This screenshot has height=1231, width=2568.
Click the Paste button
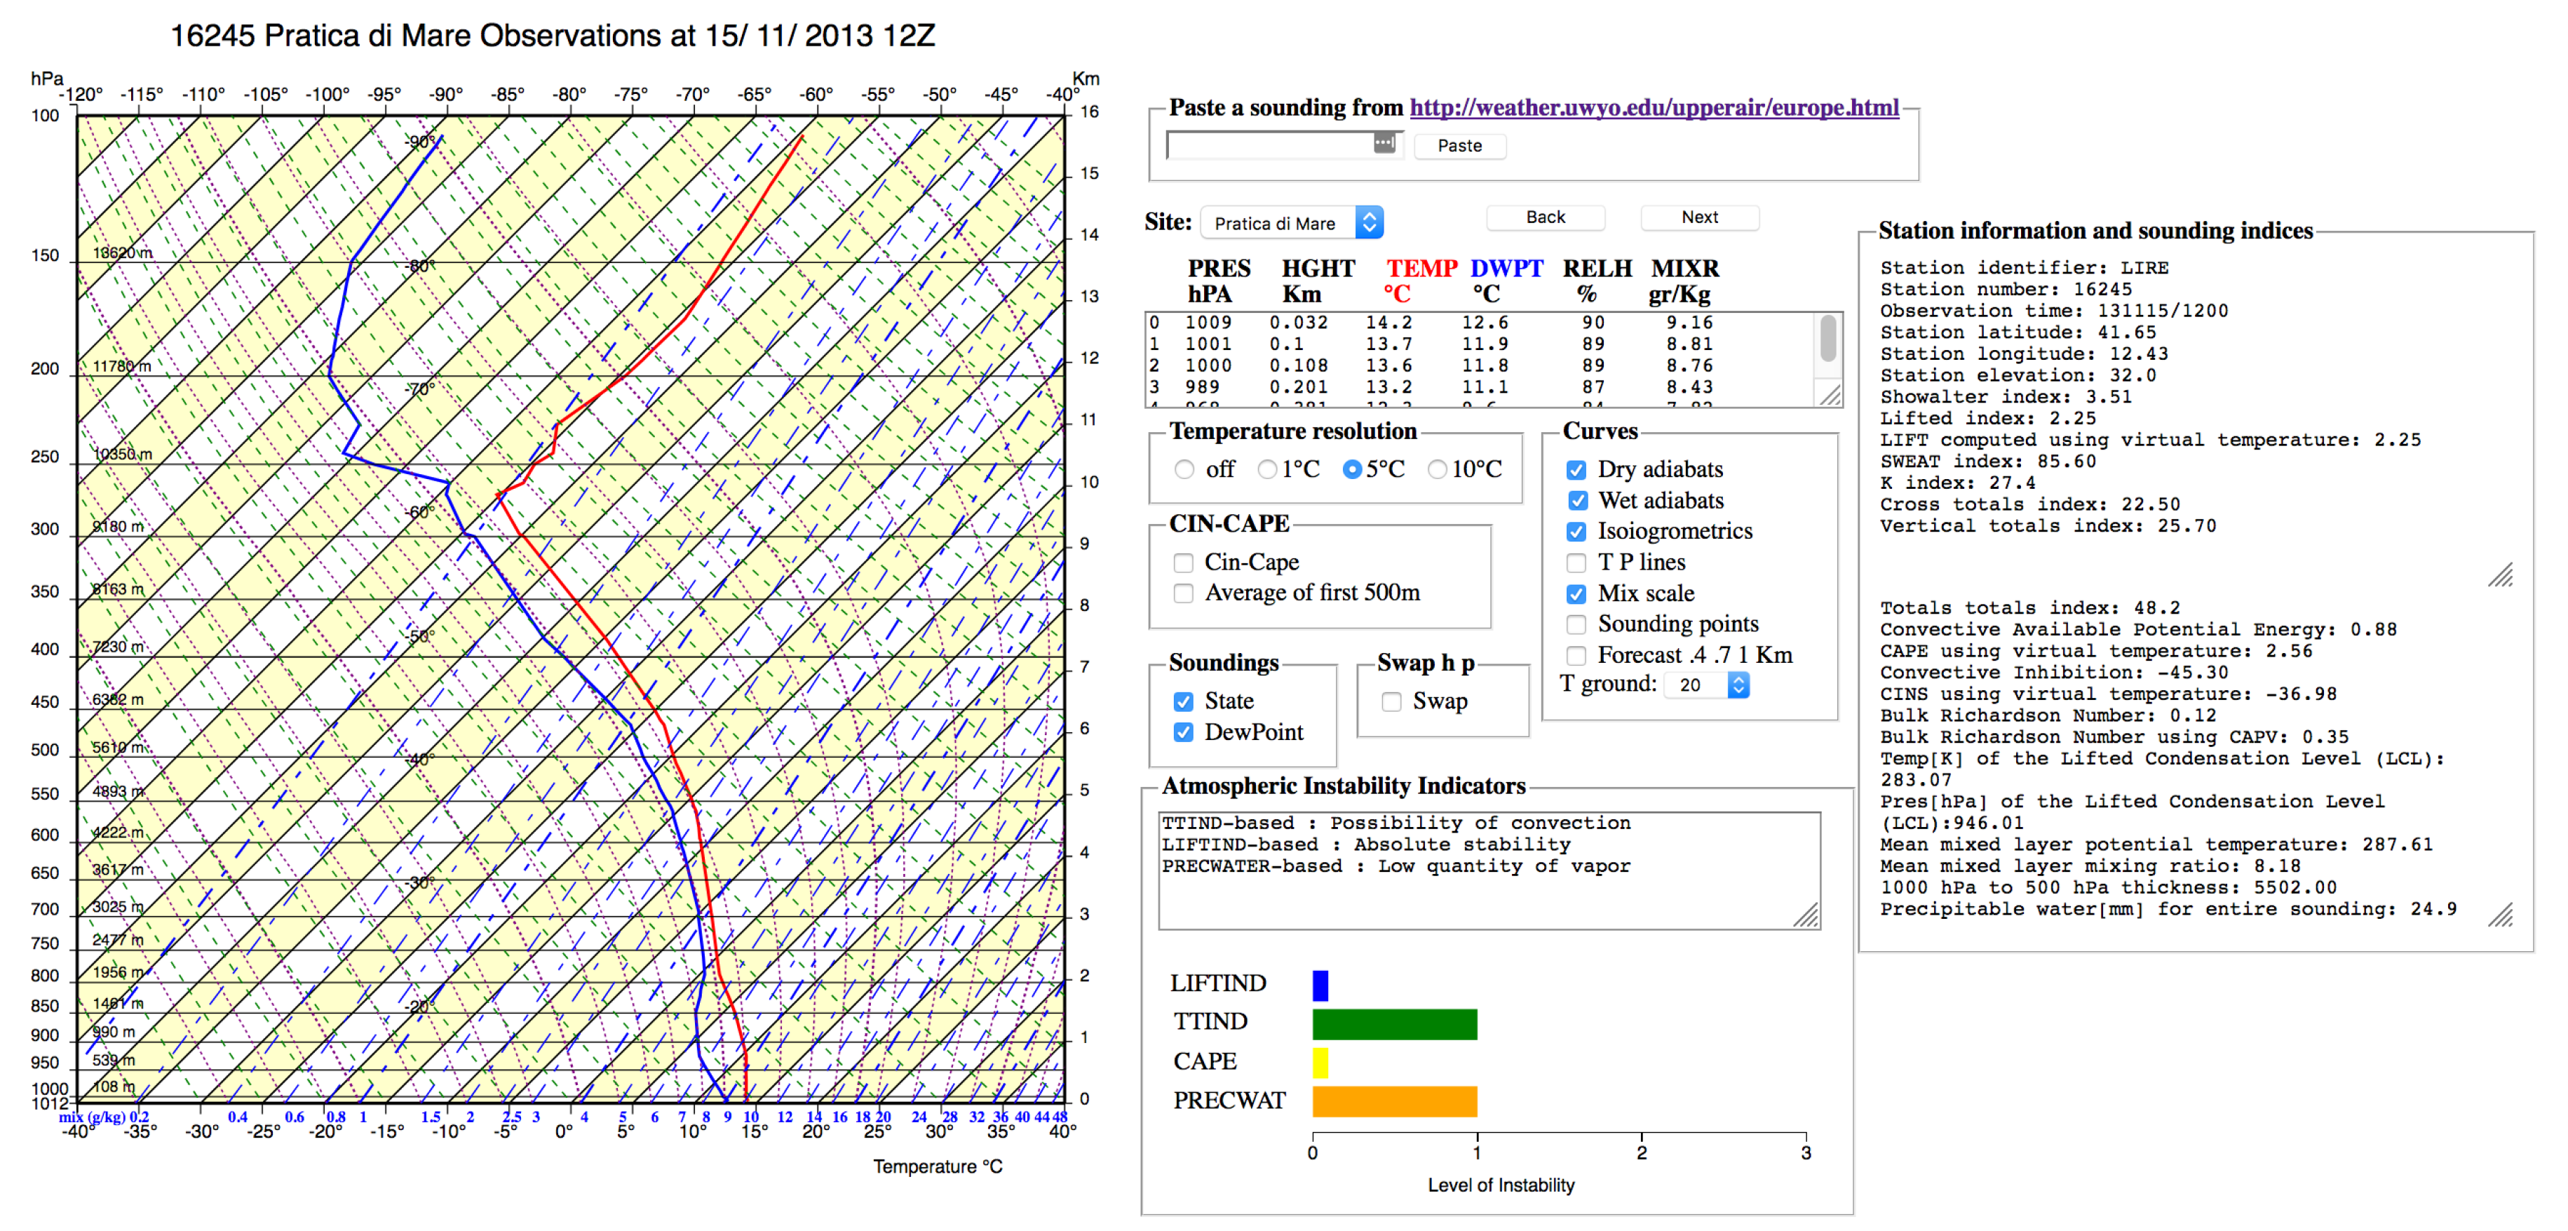click(1459, 145)
